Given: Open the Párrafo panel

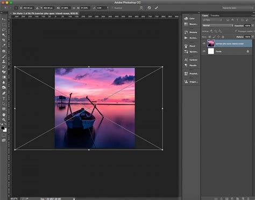Looking at the screenshot, I should point(191,66).
